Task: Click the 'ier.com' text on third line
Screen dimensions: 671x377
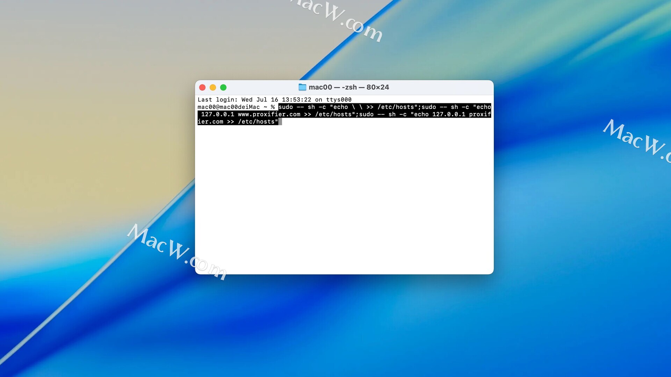Action: coord(210,122)
